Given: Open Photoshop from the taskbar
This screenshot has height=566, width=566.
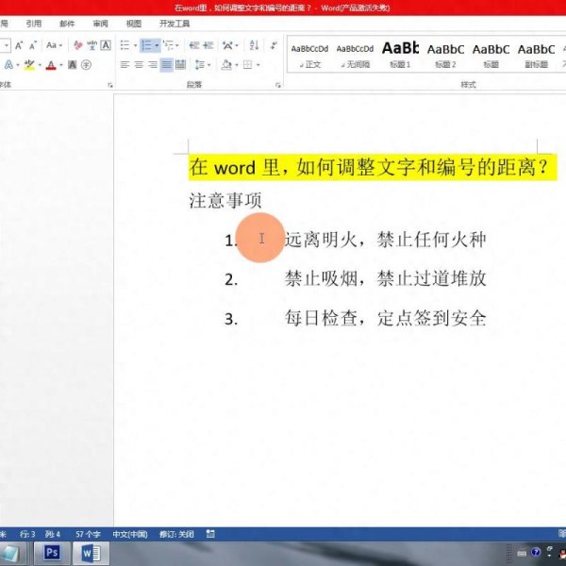Looking at the screenshot, I should (x=53, y=553).
